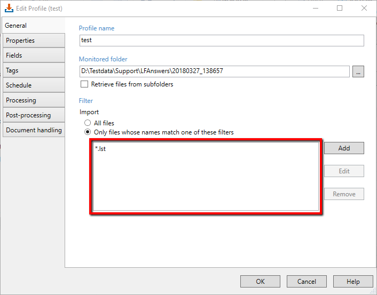Enable Retrieve files from subfolders checkbox

pos(84,84)
